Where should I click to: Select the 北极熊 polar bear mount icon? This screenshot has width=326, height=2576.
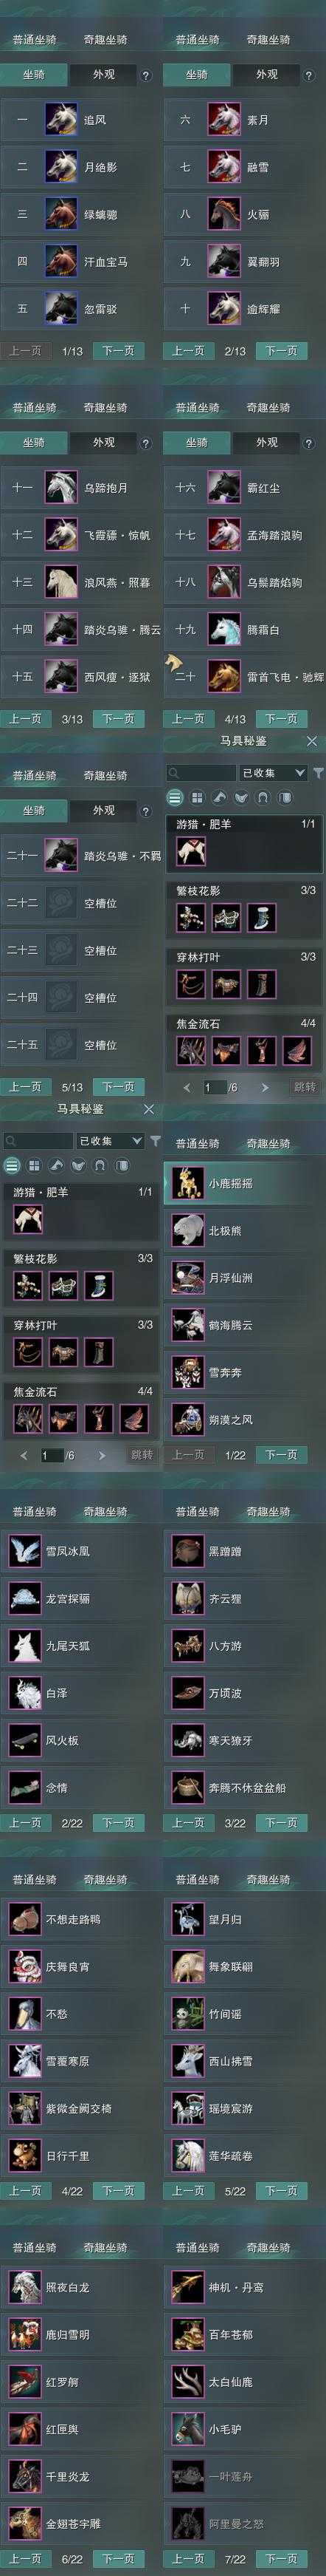(187, 1230)
